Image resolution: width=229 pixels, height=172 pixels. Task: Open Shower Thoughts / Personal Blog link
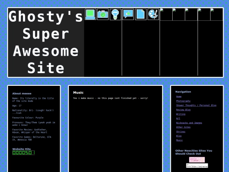point(196,105)
